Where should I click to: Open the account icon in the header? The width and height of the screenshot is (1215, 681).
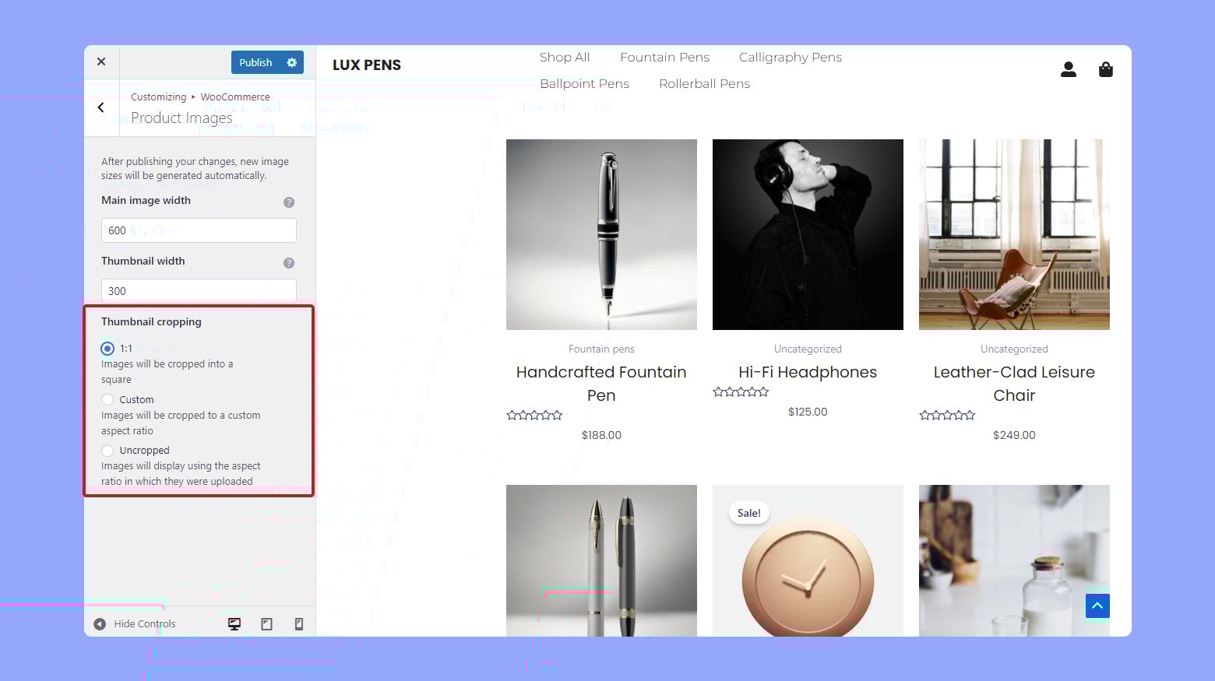pos(1069,69)
